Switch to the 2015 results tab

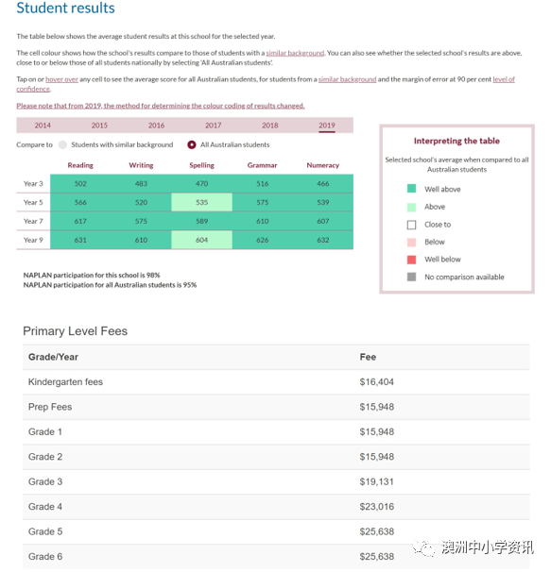point(99,126)
